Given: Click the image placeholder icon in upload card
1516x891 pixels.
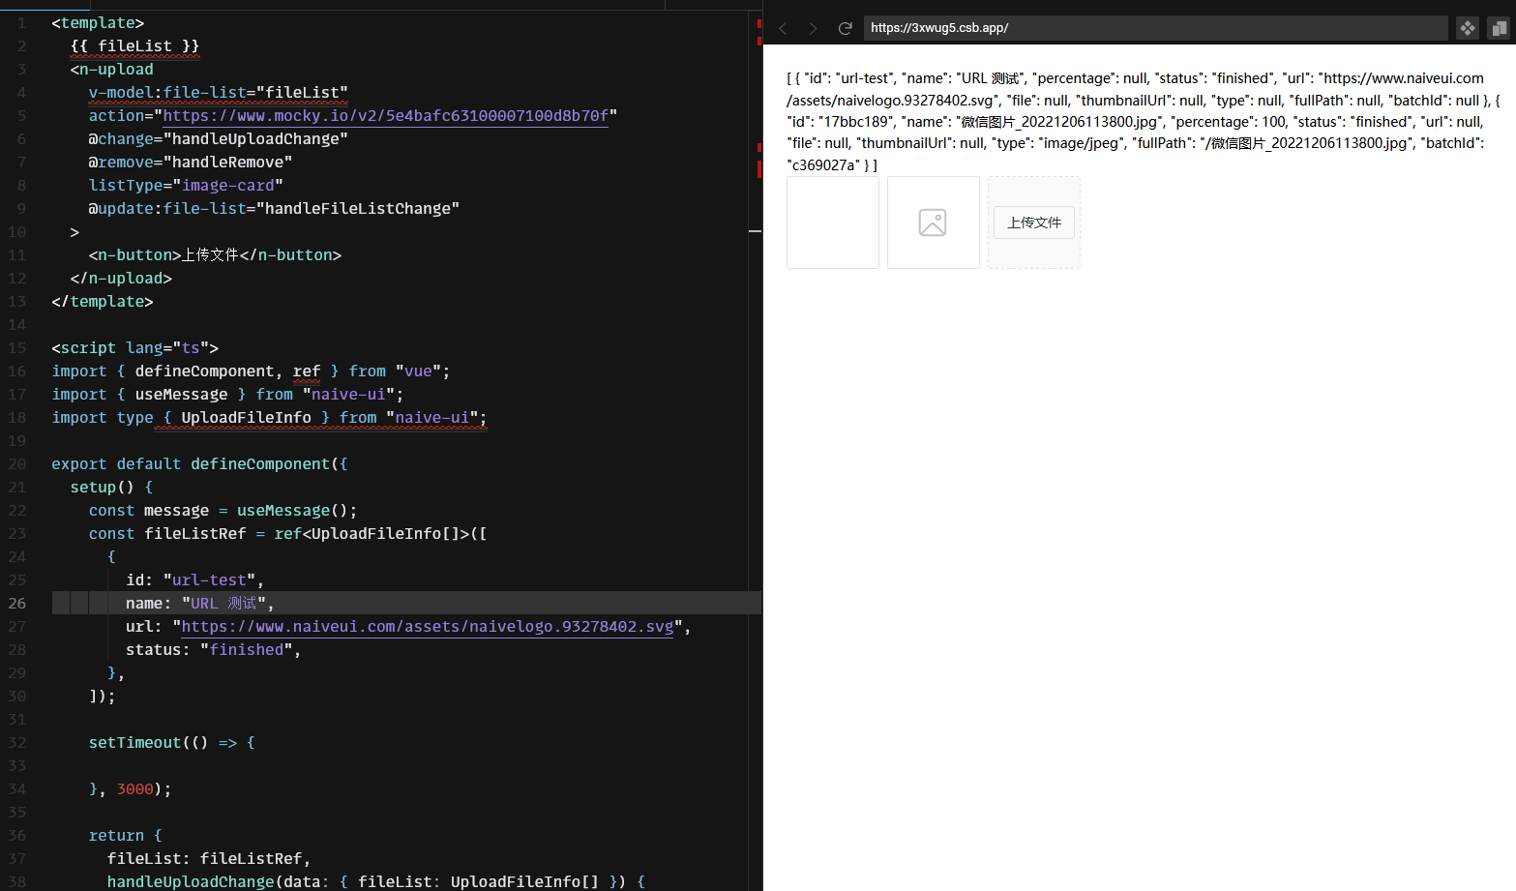Looking at the screenshot, I should [x=933, y=222].
